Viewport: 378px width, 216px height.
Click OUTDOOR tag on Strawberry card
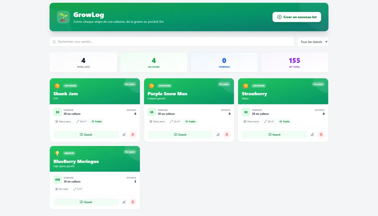click(259, 86)
